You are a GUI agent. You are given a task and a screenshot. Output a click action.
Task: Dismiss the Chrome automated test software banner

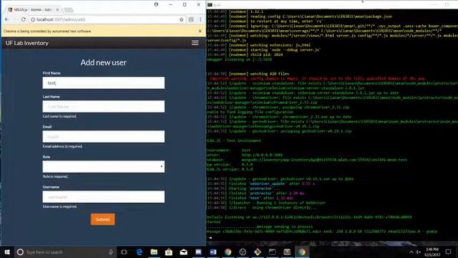[200, 31]
